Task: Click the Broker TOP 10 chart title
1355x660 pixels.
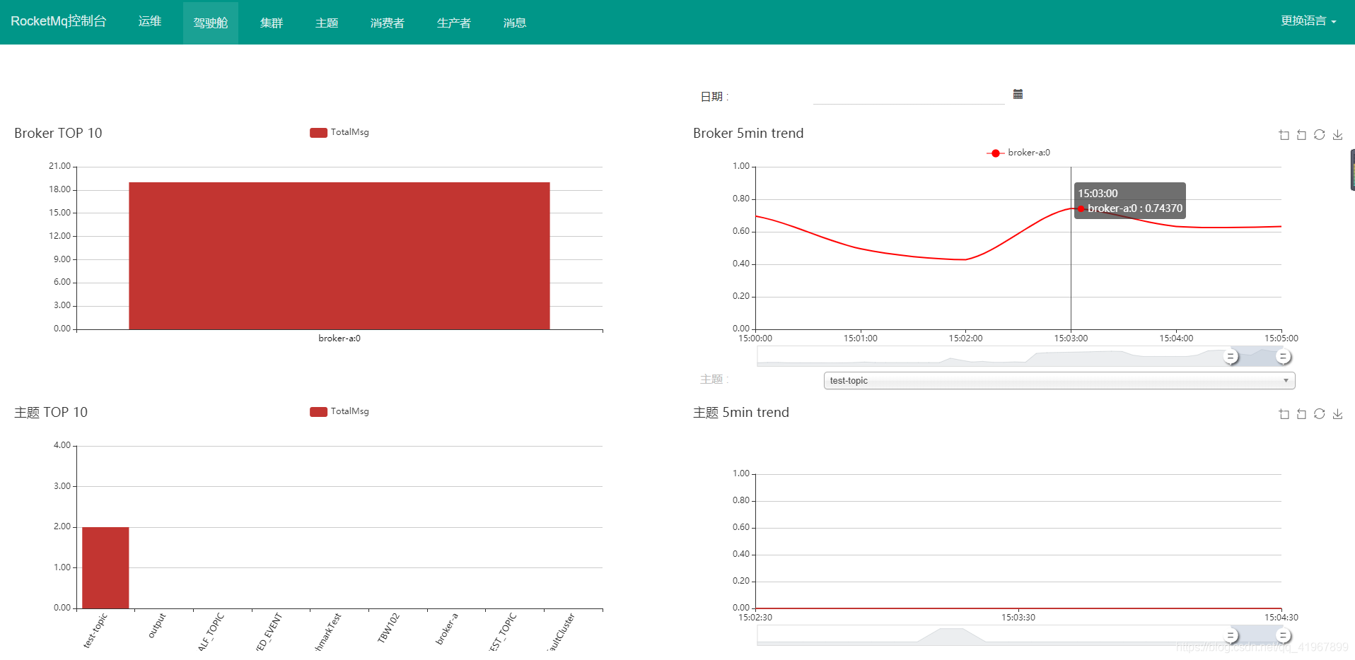Action: tap(58, 133)
